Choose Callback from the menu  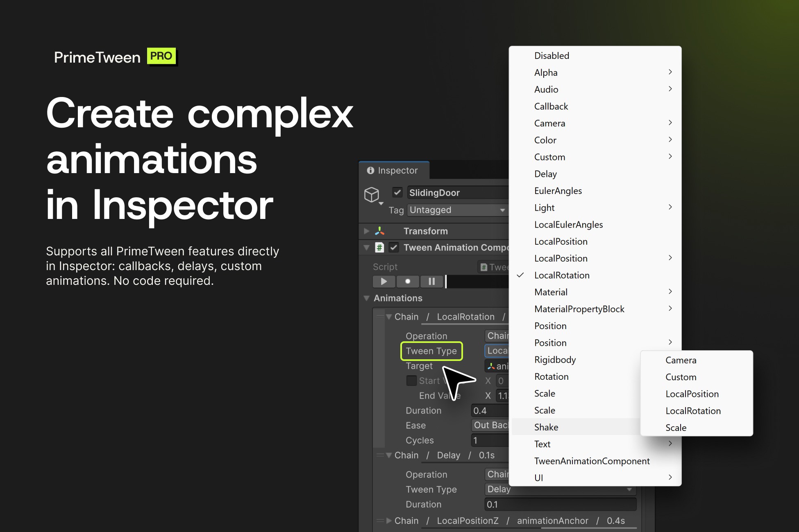click(595, 106)
